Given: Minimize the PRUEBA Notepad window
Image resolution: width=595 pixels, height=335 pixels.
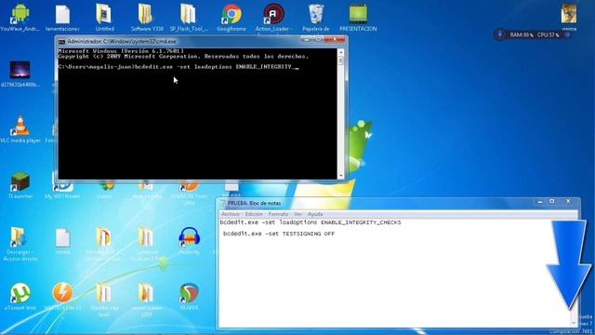Looking at the screenshot, I should [x=540, y=201].
